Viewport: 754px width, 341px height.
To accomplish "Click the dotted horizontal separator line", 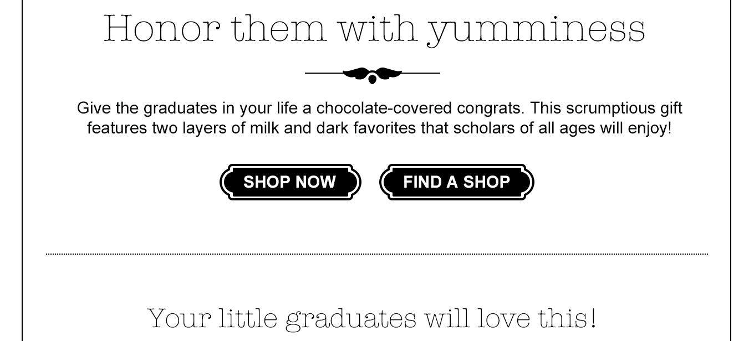I will (377, 254).
